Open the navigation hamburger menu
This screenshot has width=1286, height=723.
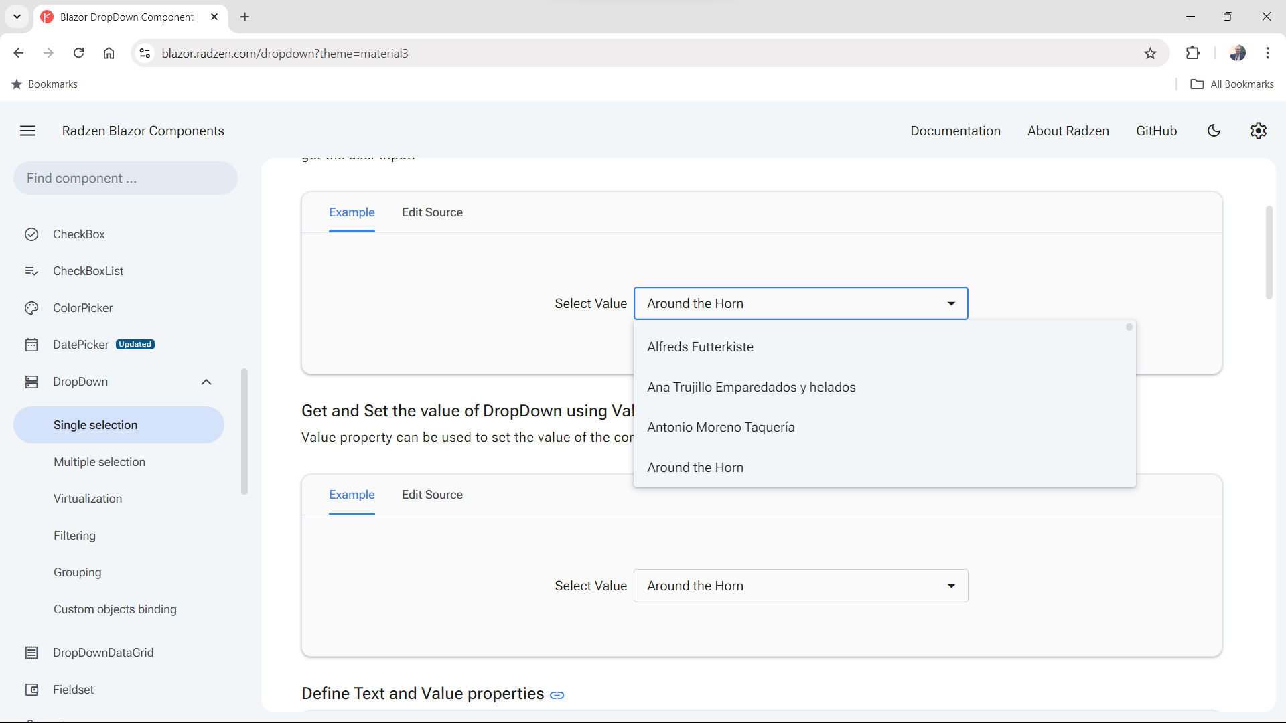click(x=27, y=131)
